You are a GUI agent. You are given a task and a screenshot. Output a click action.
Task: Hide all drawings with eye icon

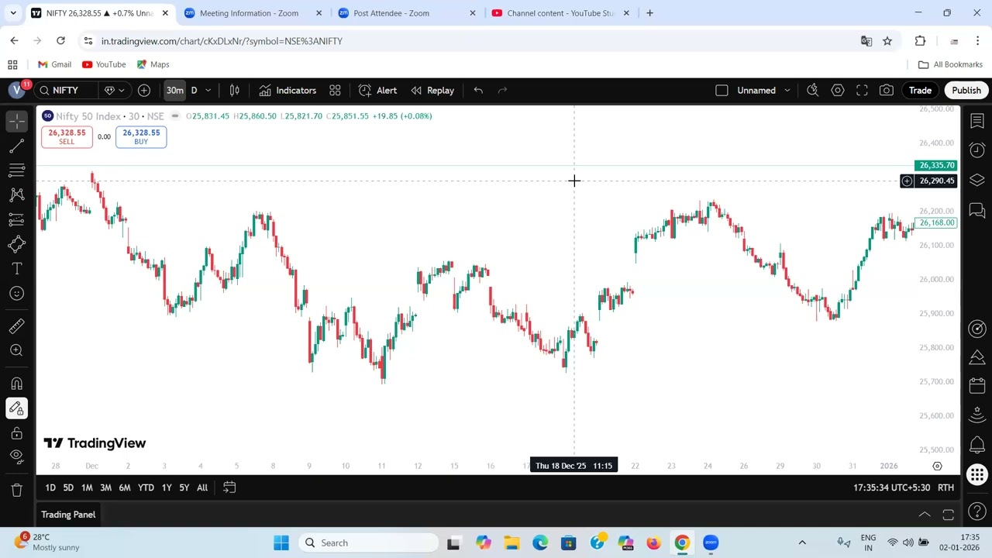(16, 457)
